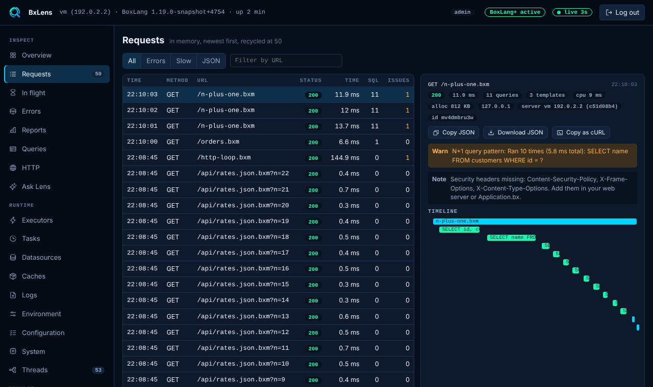
Task: Open the Threads icon in sidebar
Action: [x=13, y=370]
